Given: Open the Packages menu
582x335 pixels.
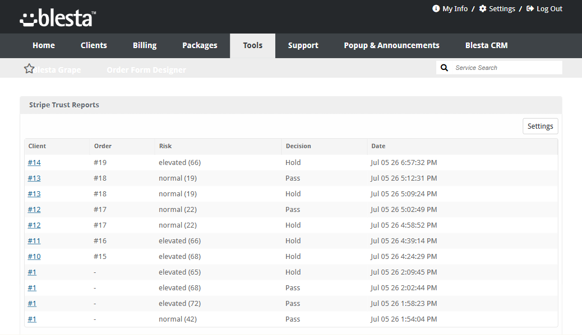Looking at the screenshot, I should click(x=200, y=45).
